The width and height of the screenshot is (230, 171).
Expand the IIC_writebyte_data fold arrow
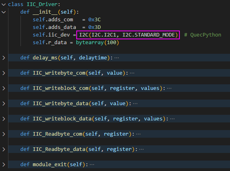[4, 103]
